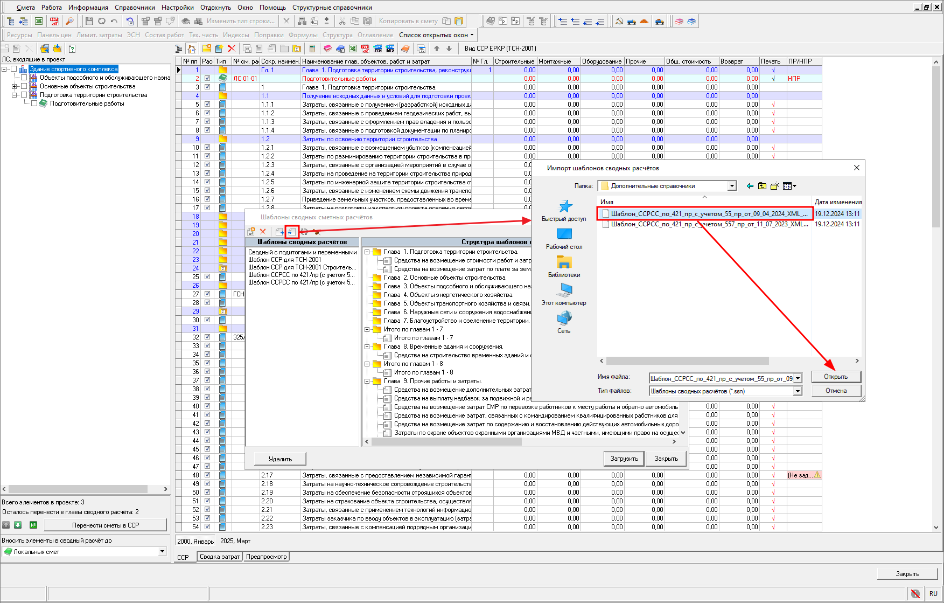Image resolution: width=944 pixels, height=603 pixels.
Task: Toggle the checkbox in table row 10
Action: [x=207, y=148]
